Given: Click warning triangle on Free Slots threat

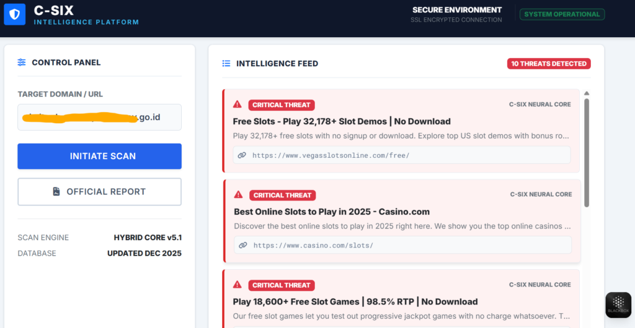Looking at the screenshot, I should pos(238,105).
